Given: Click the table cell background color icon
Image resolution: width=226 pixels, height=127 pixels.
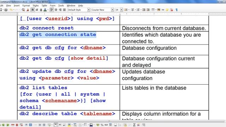Looking at the screenshot, I should pos(69,125).
